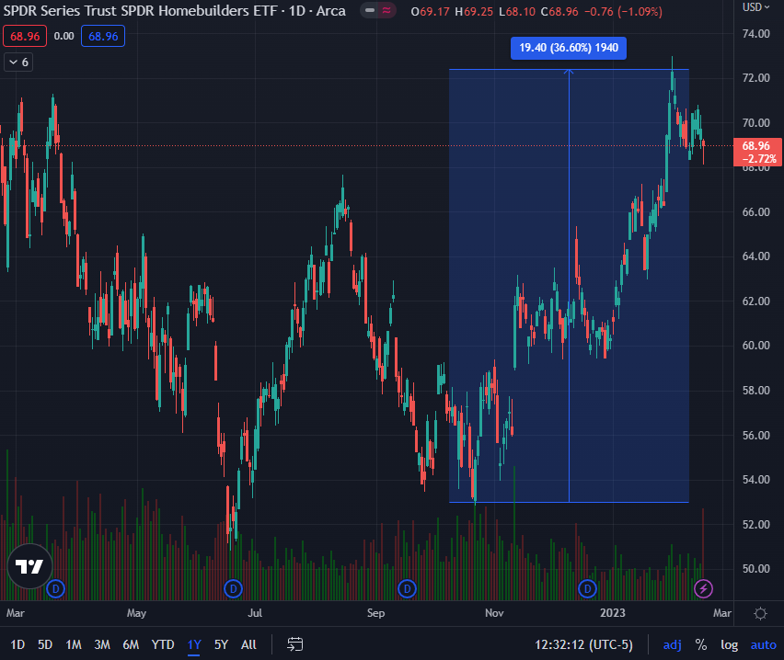
Task: Select the 1Y time range
Action: coord(194,644)
